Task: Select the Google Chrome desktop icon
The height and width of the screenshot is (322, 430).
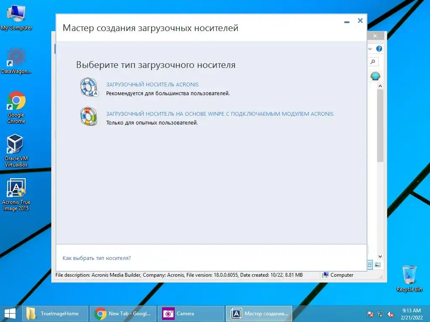Action: coord(16,108)
